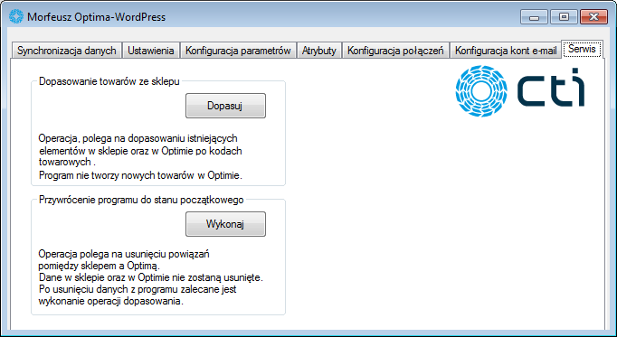Click the Morfeusz app icon in title bar

coord(16,16)
